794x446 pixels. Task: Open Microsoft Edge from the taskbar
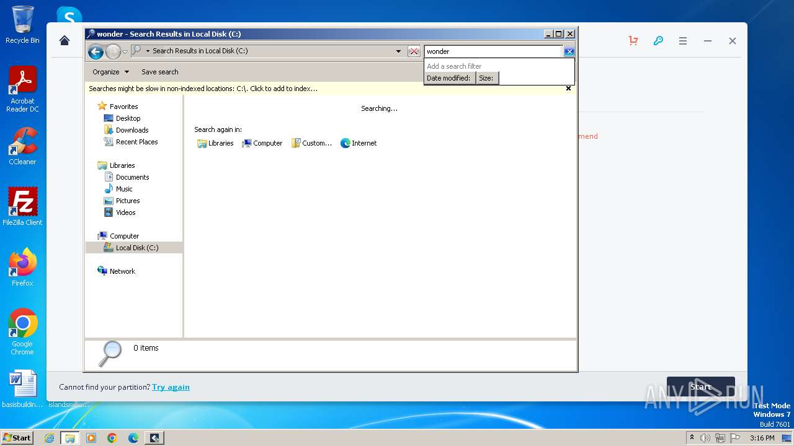click(133, 438)
